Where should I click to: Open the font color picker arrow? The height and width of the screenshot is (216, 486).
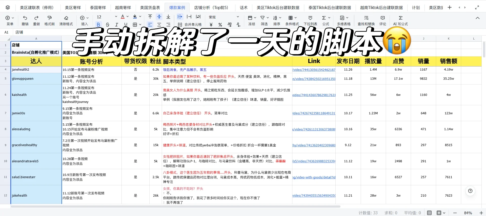click(128, 17)
